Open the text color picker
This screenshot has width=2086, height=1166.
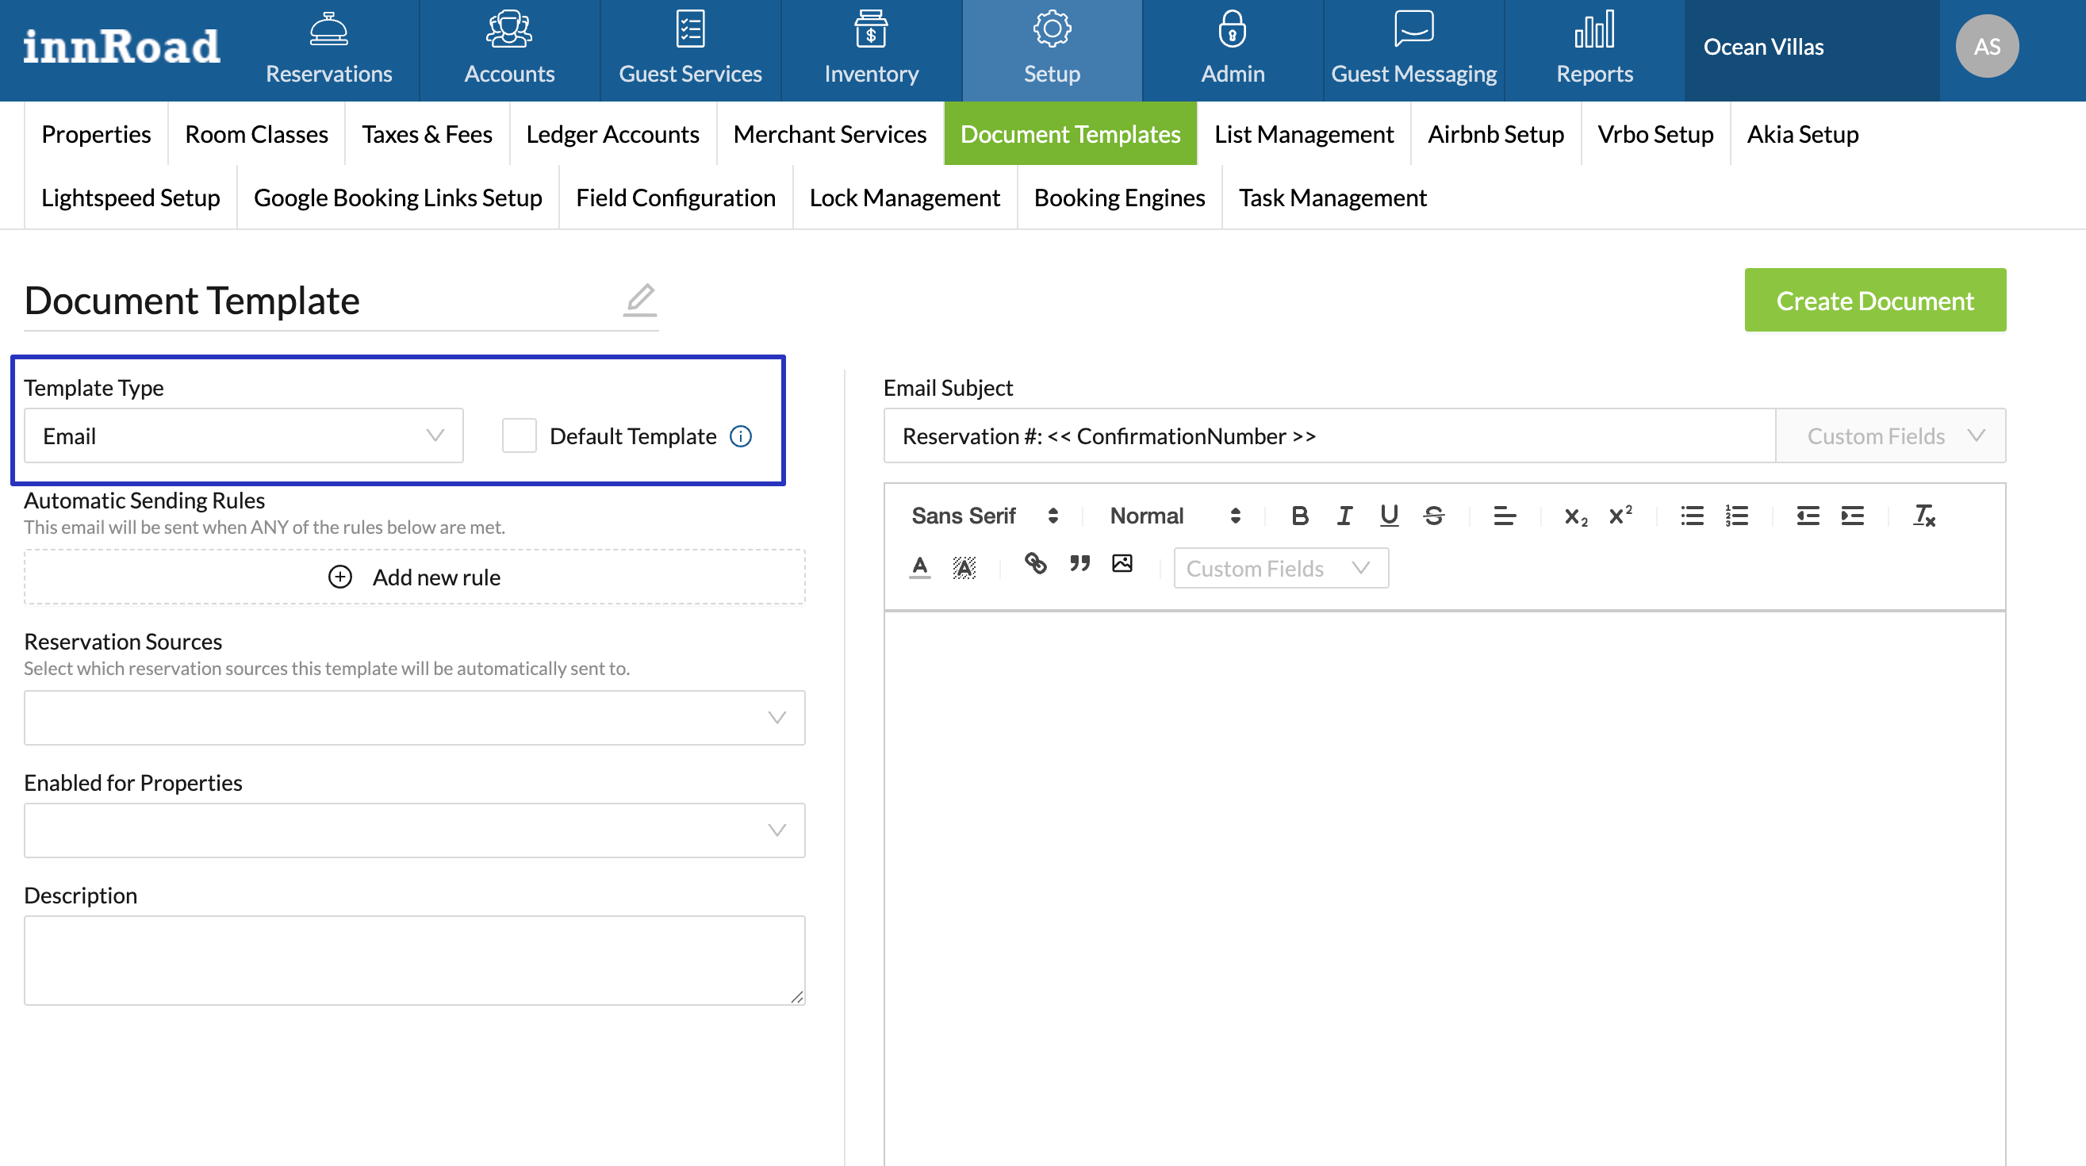919,566
